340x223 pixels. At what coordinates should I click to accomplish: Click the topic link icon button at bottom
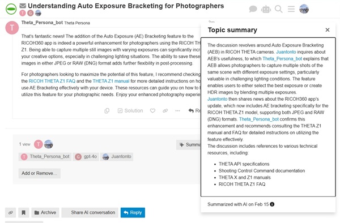(11, 213)
